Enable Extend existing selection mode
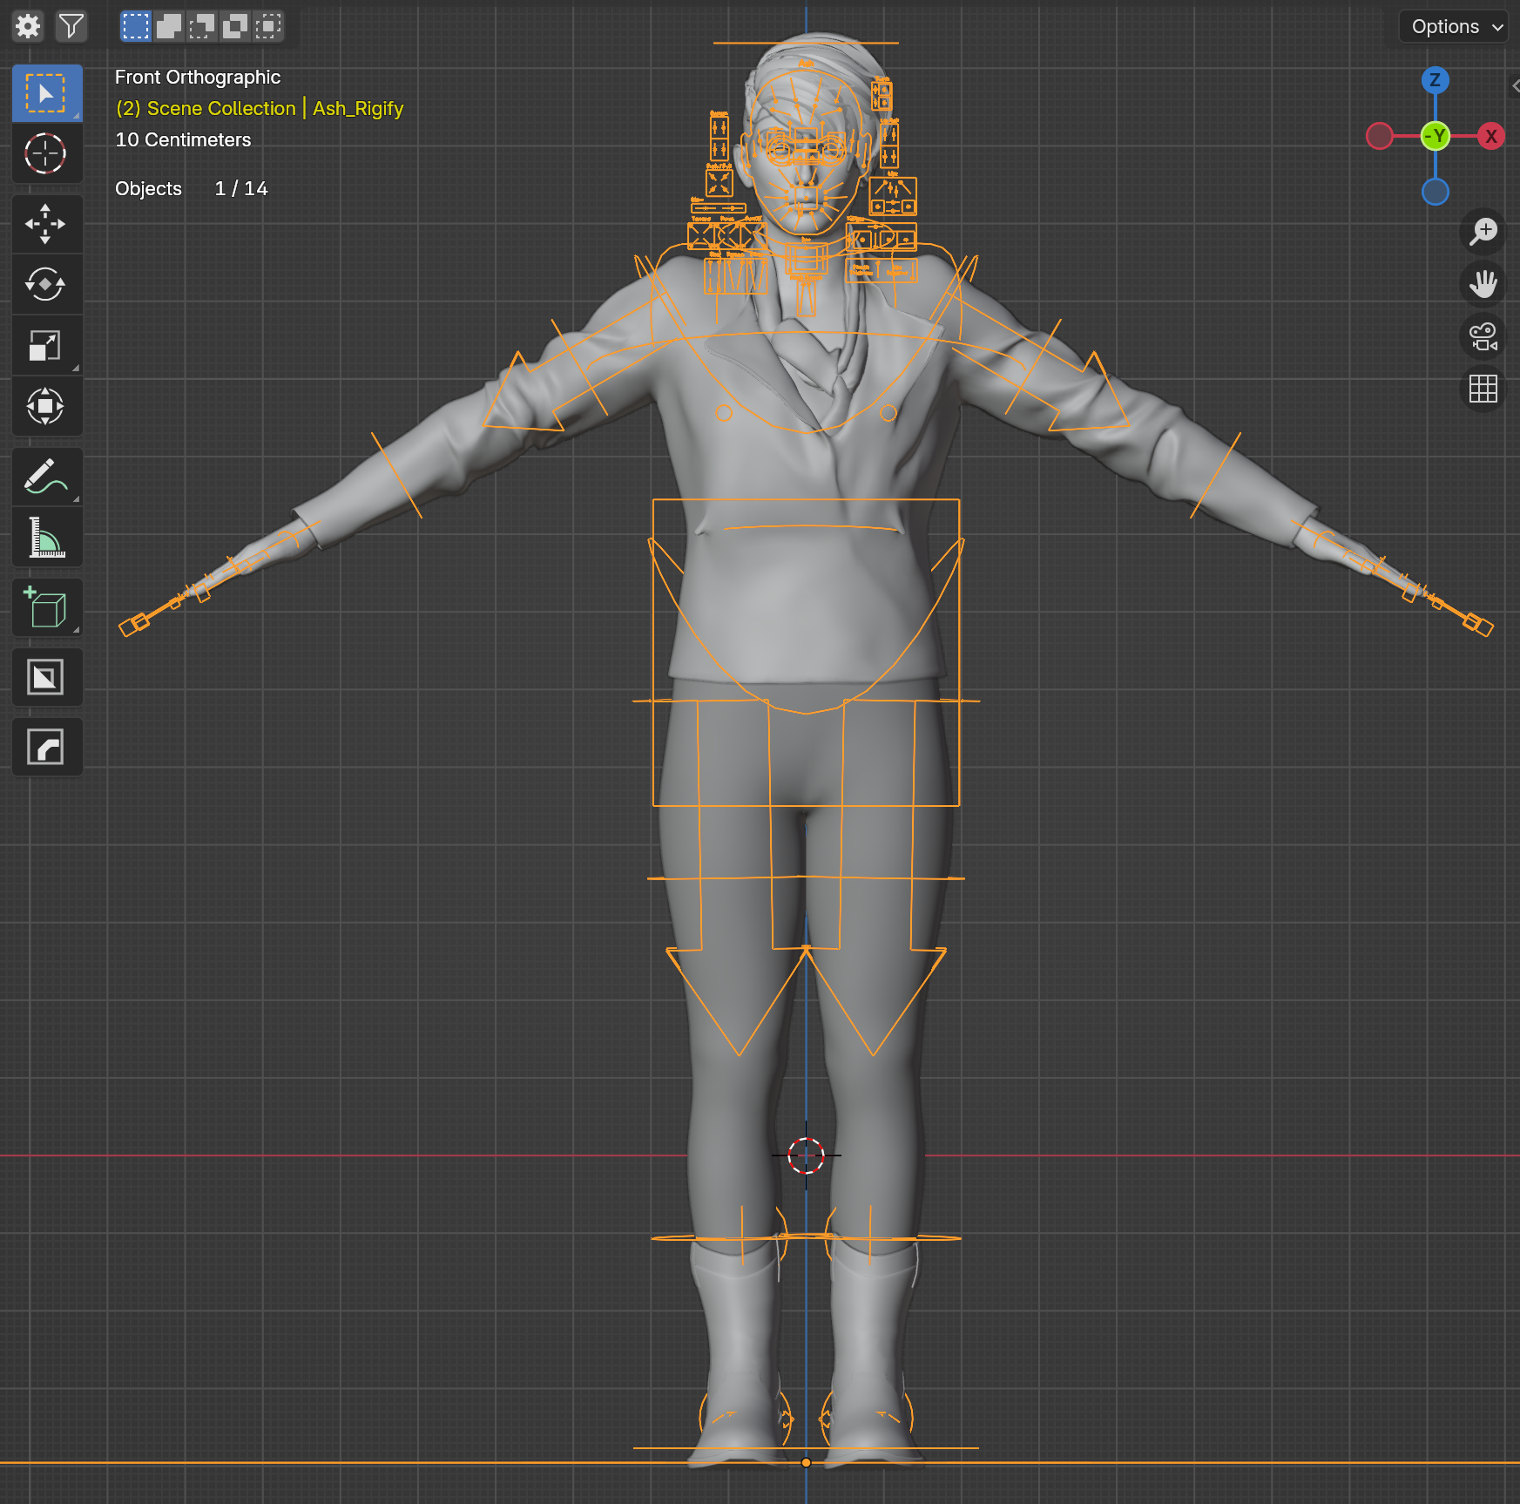Image resolution: width=1520 pixels, height=1504 pixels. pyautogui.click(x=169, y=26)
